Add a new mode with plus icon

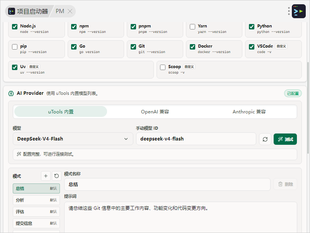tap(46, 176)
